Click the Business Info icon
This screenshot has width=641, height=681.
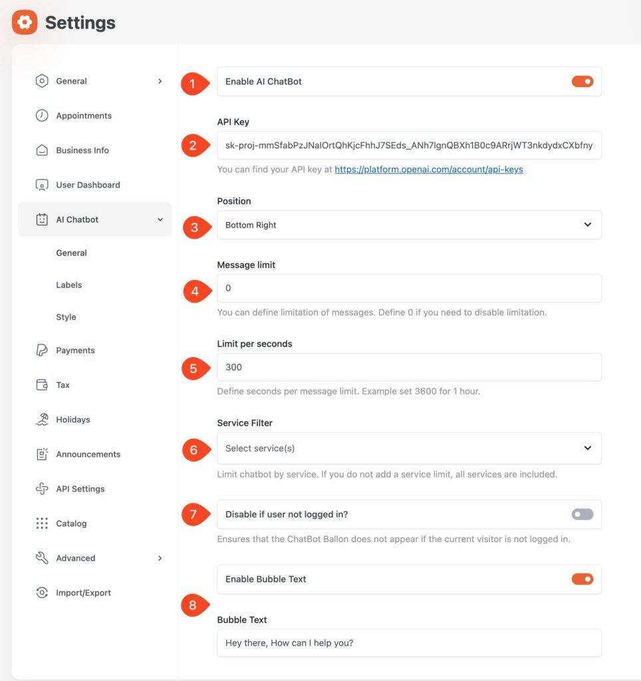point(42,150)
